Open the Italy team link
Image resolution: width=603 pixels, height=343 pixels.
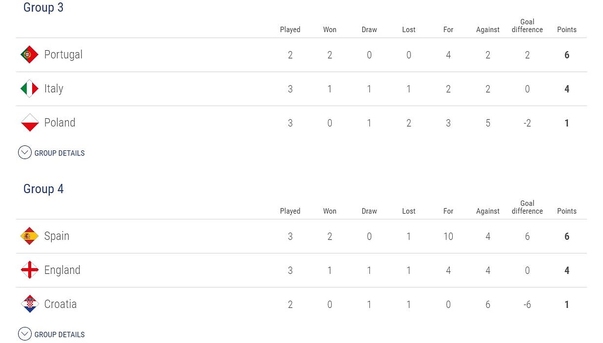click(x=54, y=89)
